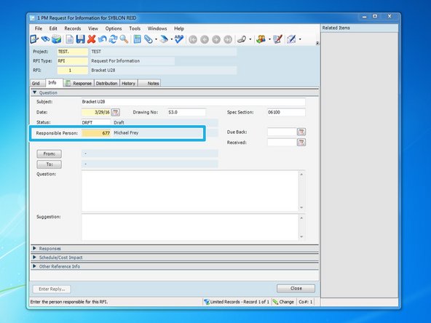Open the chain link icon dropdown arrow
431x323 pixels.
click(250, 39)
